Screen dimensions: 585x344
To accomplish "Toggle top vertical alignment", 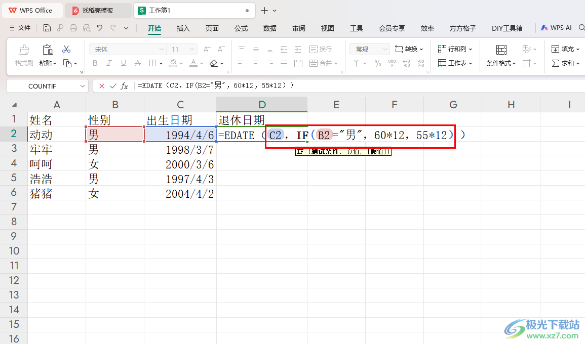I will click(242, 49).
